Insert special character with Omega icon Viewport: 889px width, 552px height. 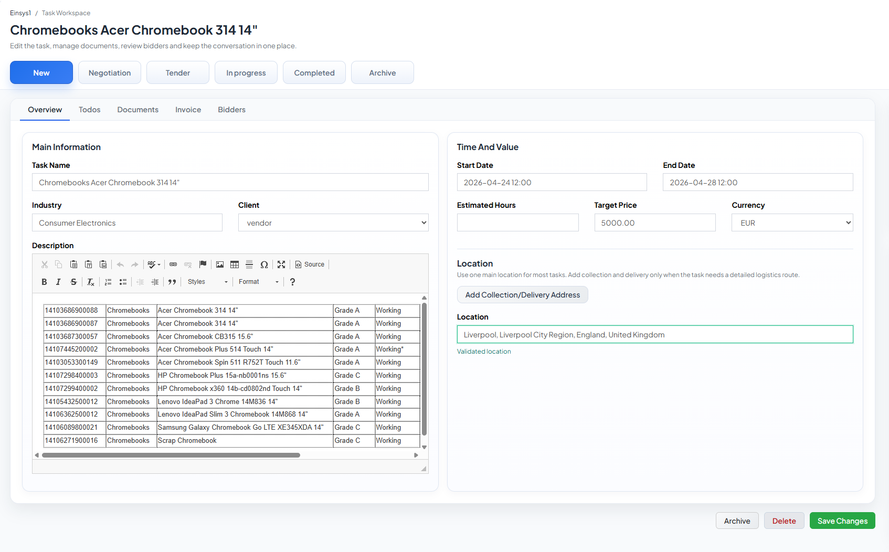click(264, 264)
